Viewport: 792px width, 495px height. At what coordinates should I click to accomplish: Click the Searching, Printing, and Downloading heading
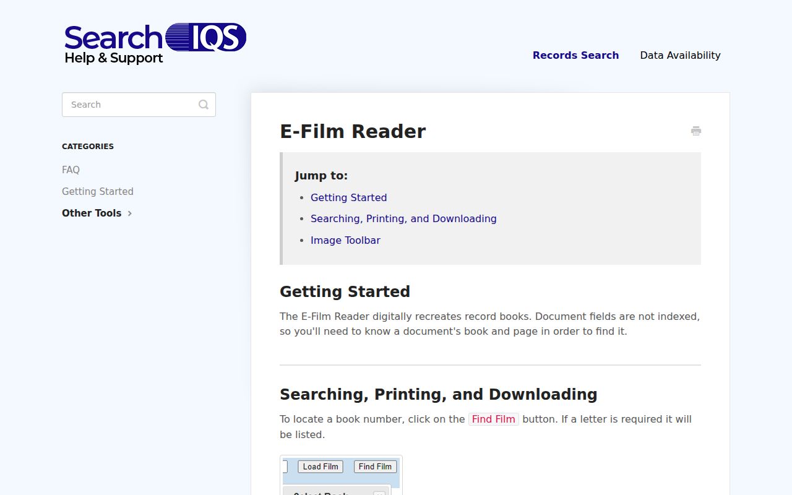point(439,394)
